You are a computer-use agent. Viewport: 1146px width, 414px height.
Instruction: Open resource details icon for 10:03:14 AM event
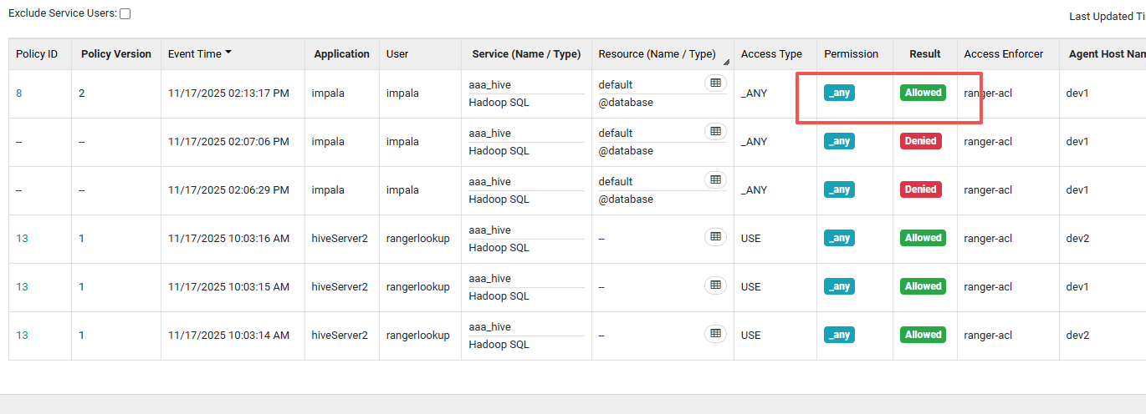point(715,334)
